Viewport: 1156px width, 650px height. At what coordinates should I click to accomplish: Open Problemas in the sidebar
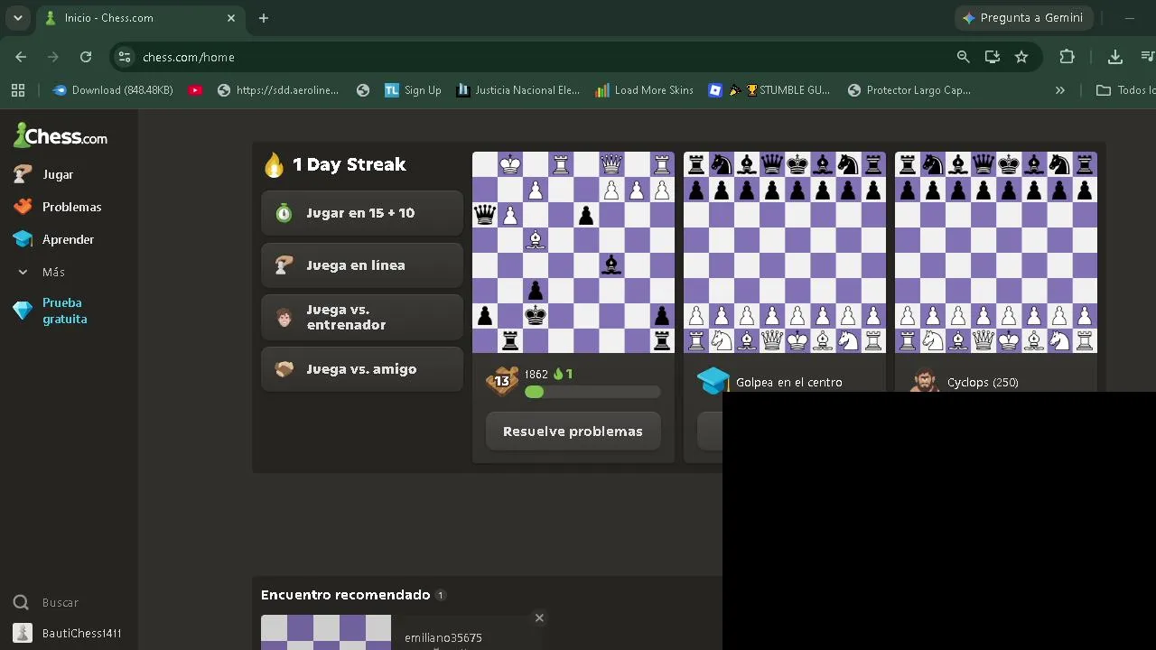pyautogui.click(x=71, y=207)
